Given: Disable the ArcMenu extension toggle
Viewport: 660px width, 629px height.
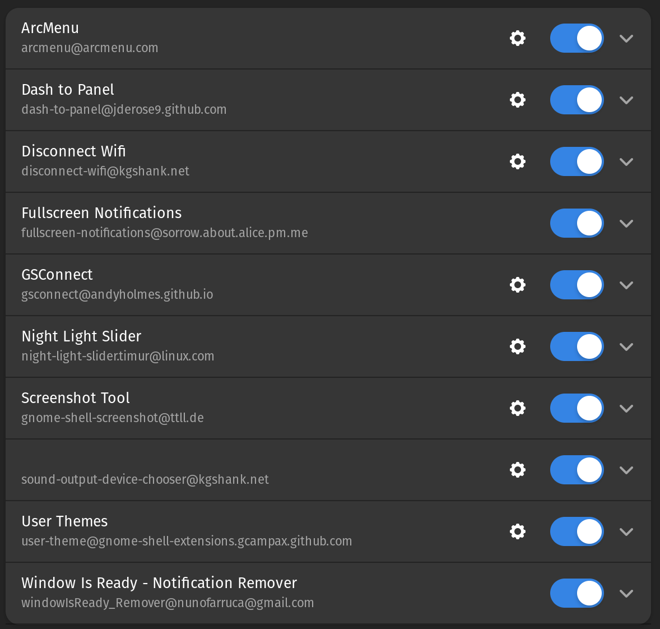Looking at the screenshot, I should click(577, 38).
